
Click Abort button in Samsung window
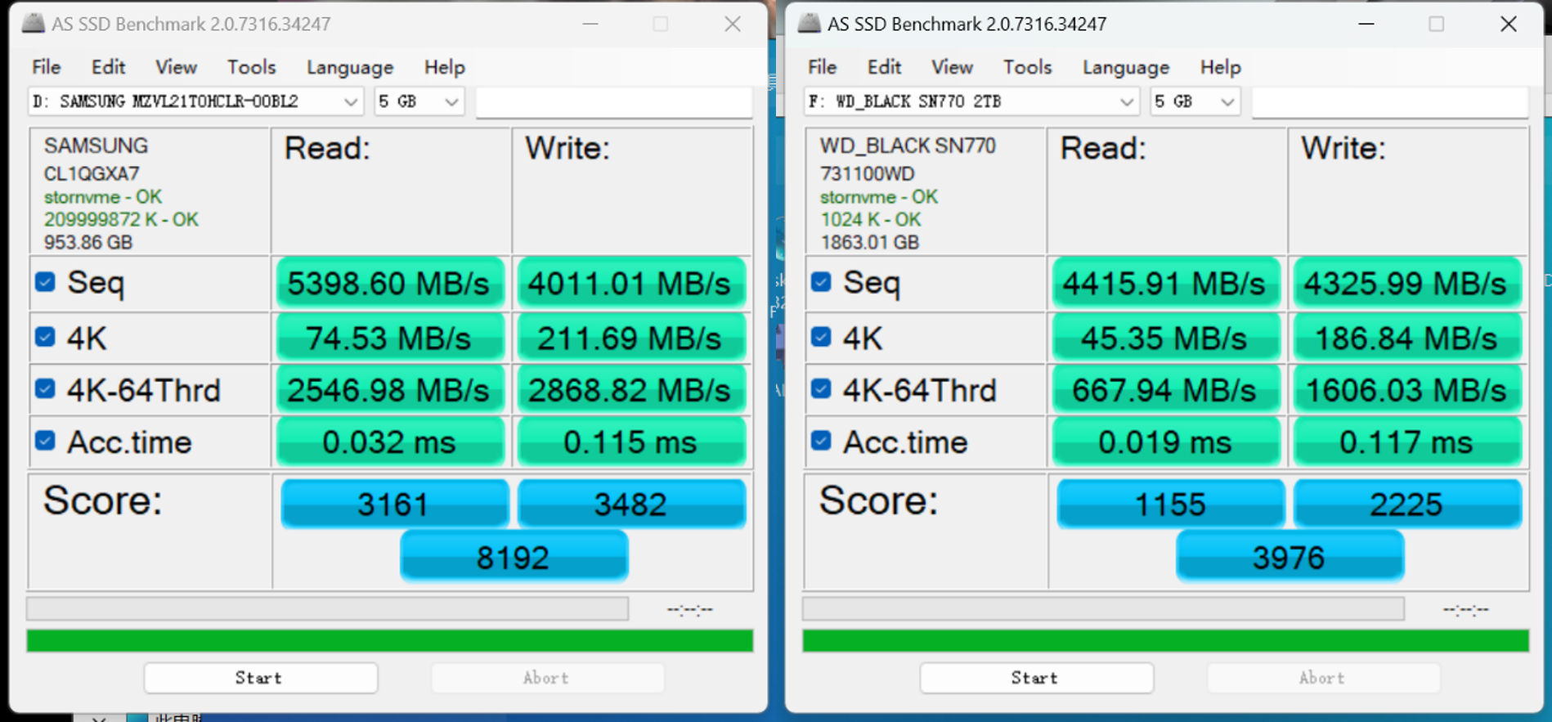click(x=547, y=678)
